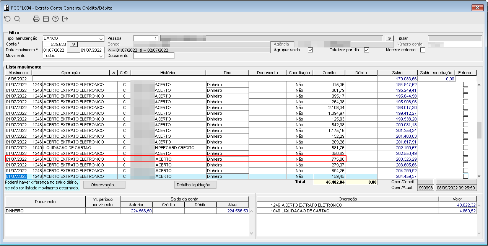The width and height of the screenshot is (488, 246).
Task: Toggle the Totalizar por dia checkbox
Action: (366, 50)
